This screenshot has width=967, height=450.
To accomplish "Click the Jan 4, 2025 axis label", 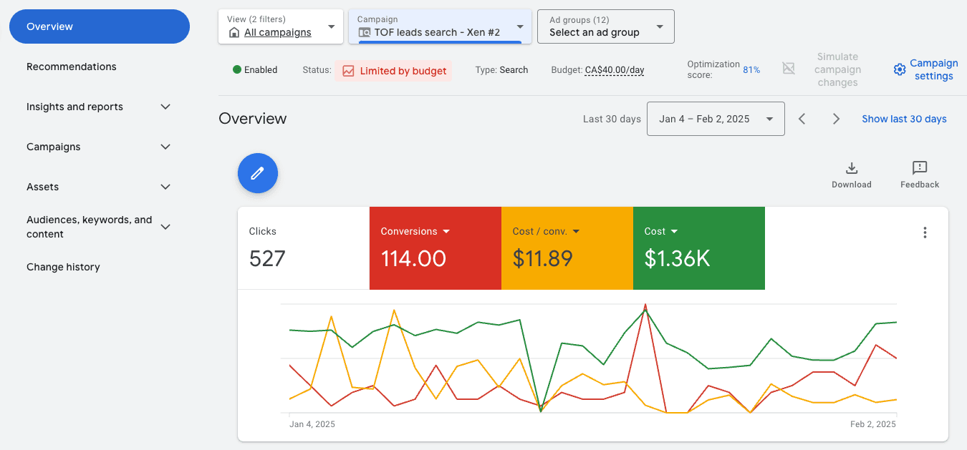I will pos(312,424).
